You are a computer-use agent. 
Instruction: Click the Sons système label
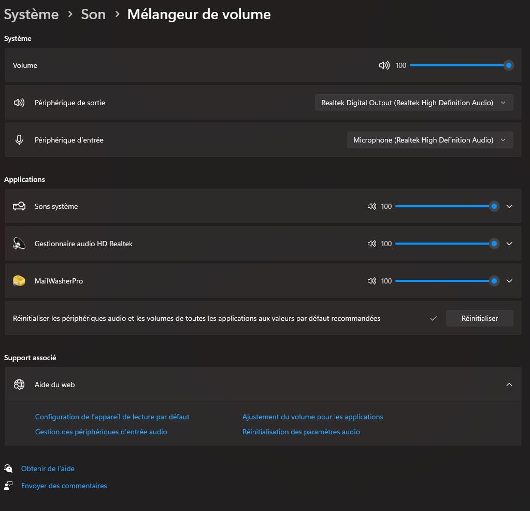[x=56, y=206]
